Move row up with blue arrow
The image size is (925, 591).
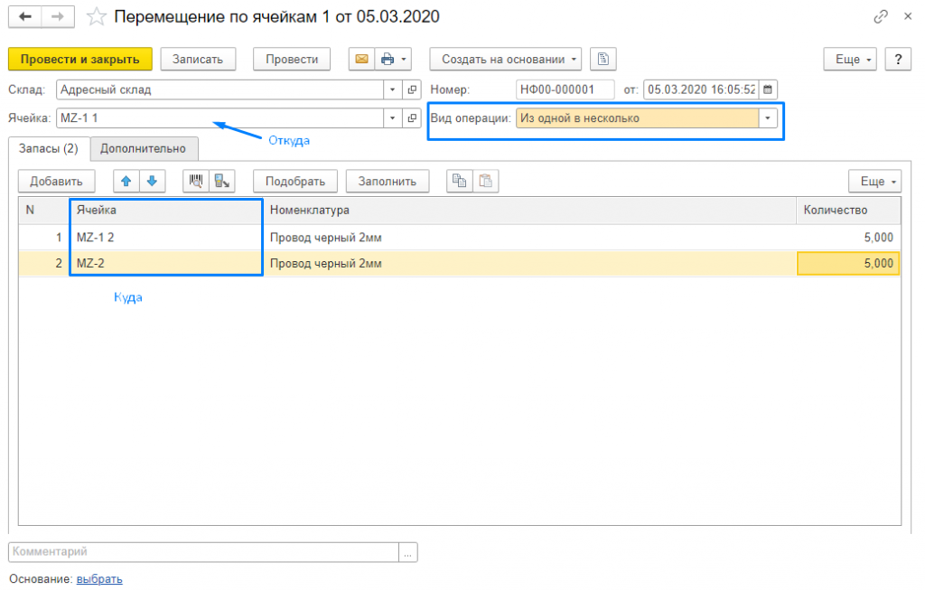[126, 182]
